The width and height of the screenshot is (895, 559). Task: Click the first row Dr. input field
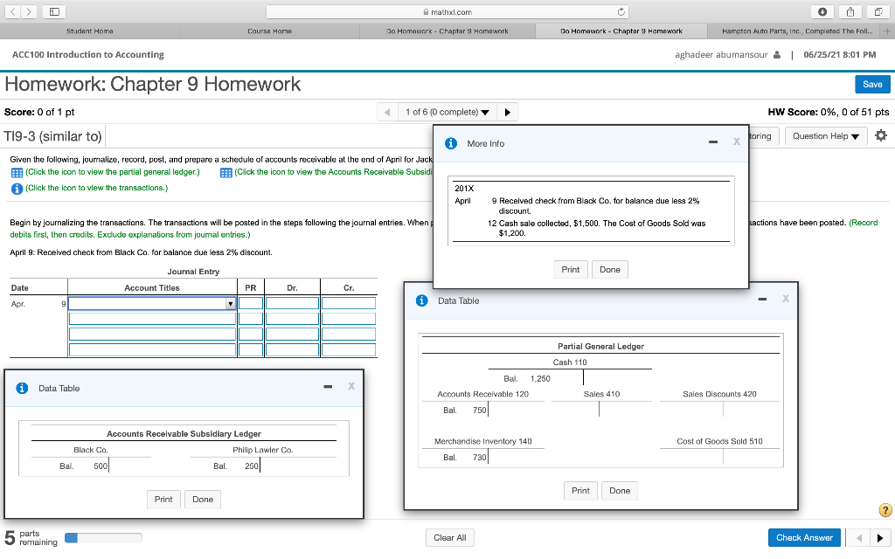coord(292,303)
